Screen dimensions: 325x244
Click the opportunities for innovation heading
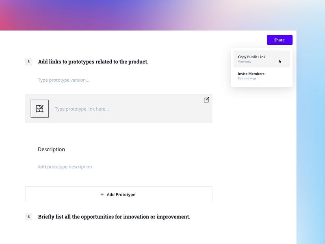(x=114, y=217)
